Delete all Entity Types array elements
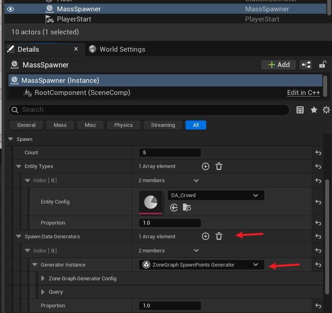The image size is (332, 313). click(219, 166)
